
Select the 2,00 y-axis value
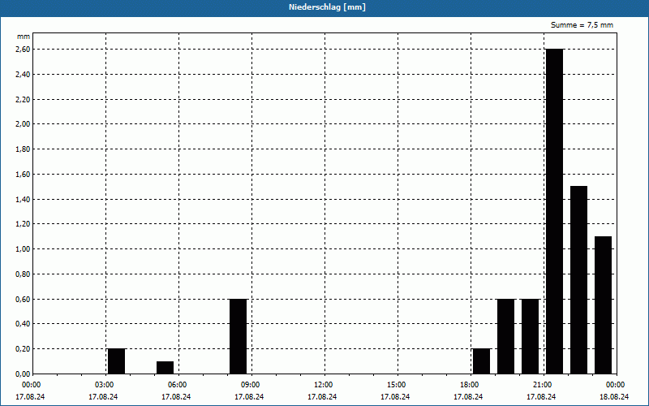point(23,124)
